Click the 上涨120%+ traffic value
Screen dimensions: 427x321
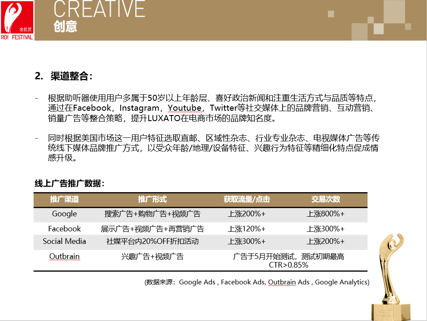pos(246,228)
